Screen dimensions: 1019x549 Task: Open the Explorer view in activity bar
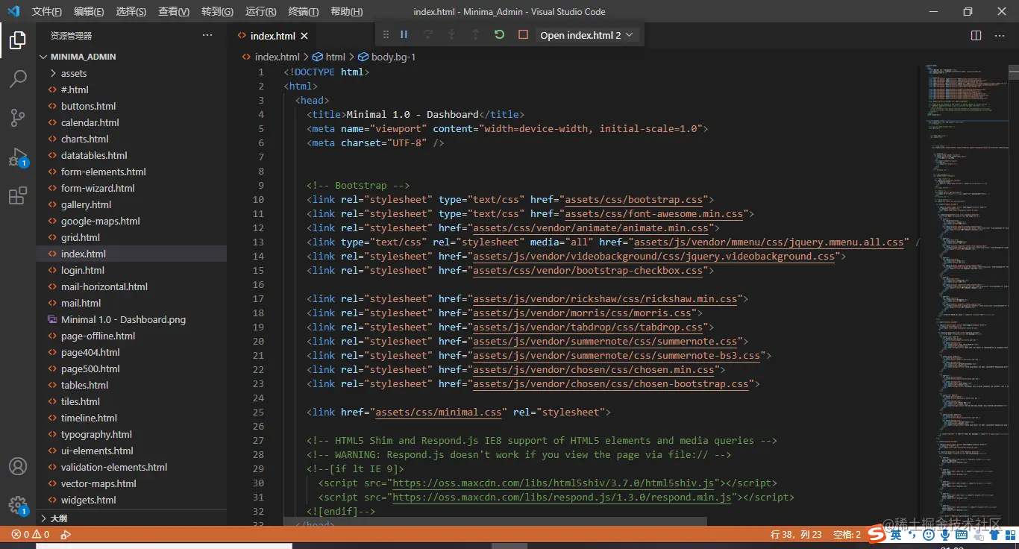(x=18, y=40)
